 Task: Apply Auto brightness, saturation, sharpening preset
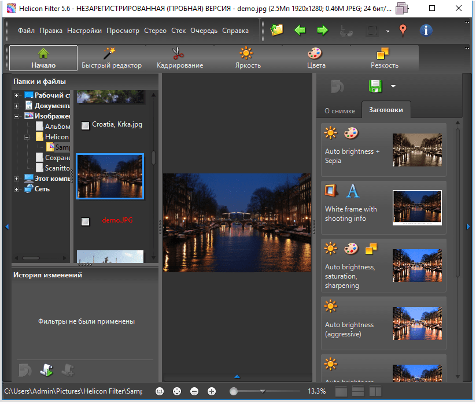(x=383, y=265)
